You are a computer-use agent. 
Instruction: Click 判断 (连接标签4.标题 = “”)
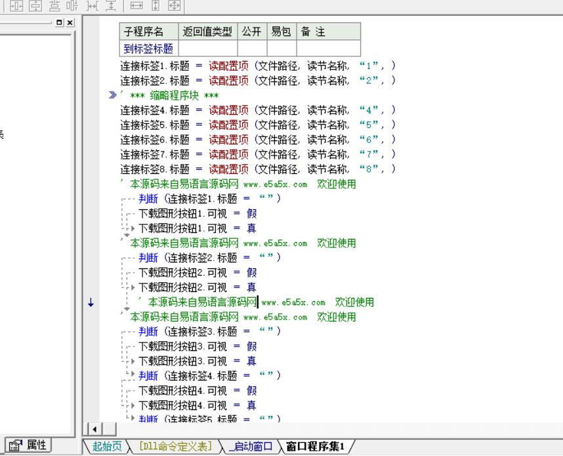pyautogui.click(x=210, y=376)
